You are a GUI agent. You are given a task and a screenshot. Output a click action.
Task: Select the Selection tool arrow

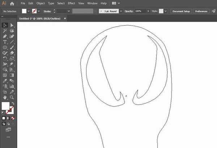pyautogui.click(x=5, y=25)
